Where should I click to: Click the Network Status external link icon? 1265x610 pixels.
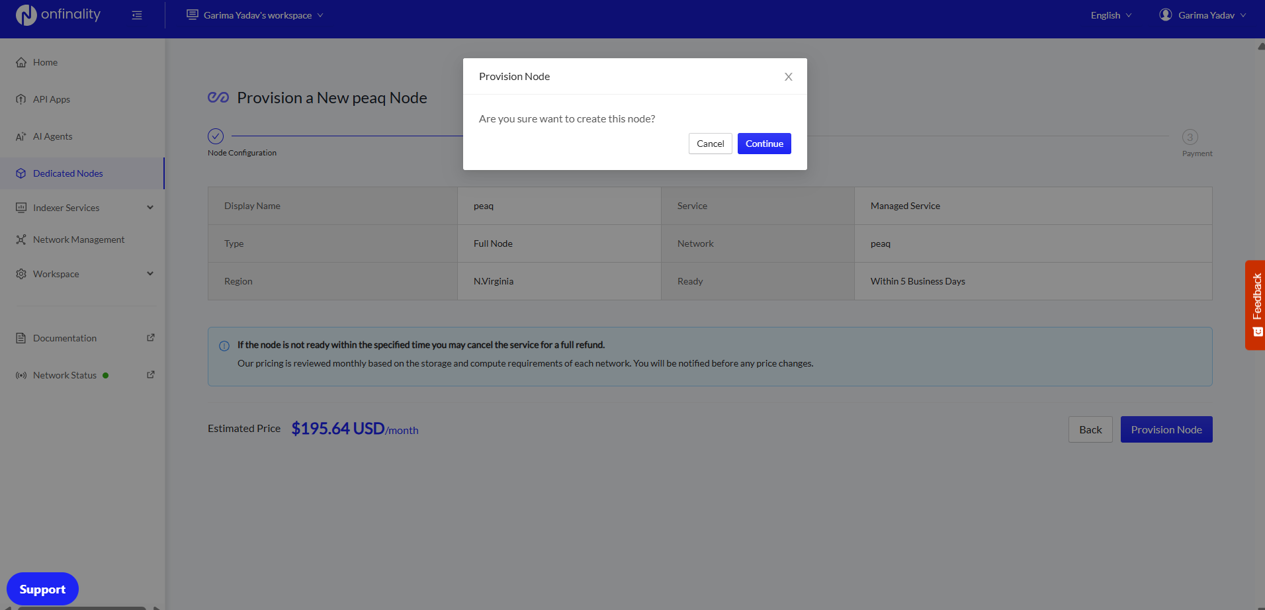click(151, 374)
